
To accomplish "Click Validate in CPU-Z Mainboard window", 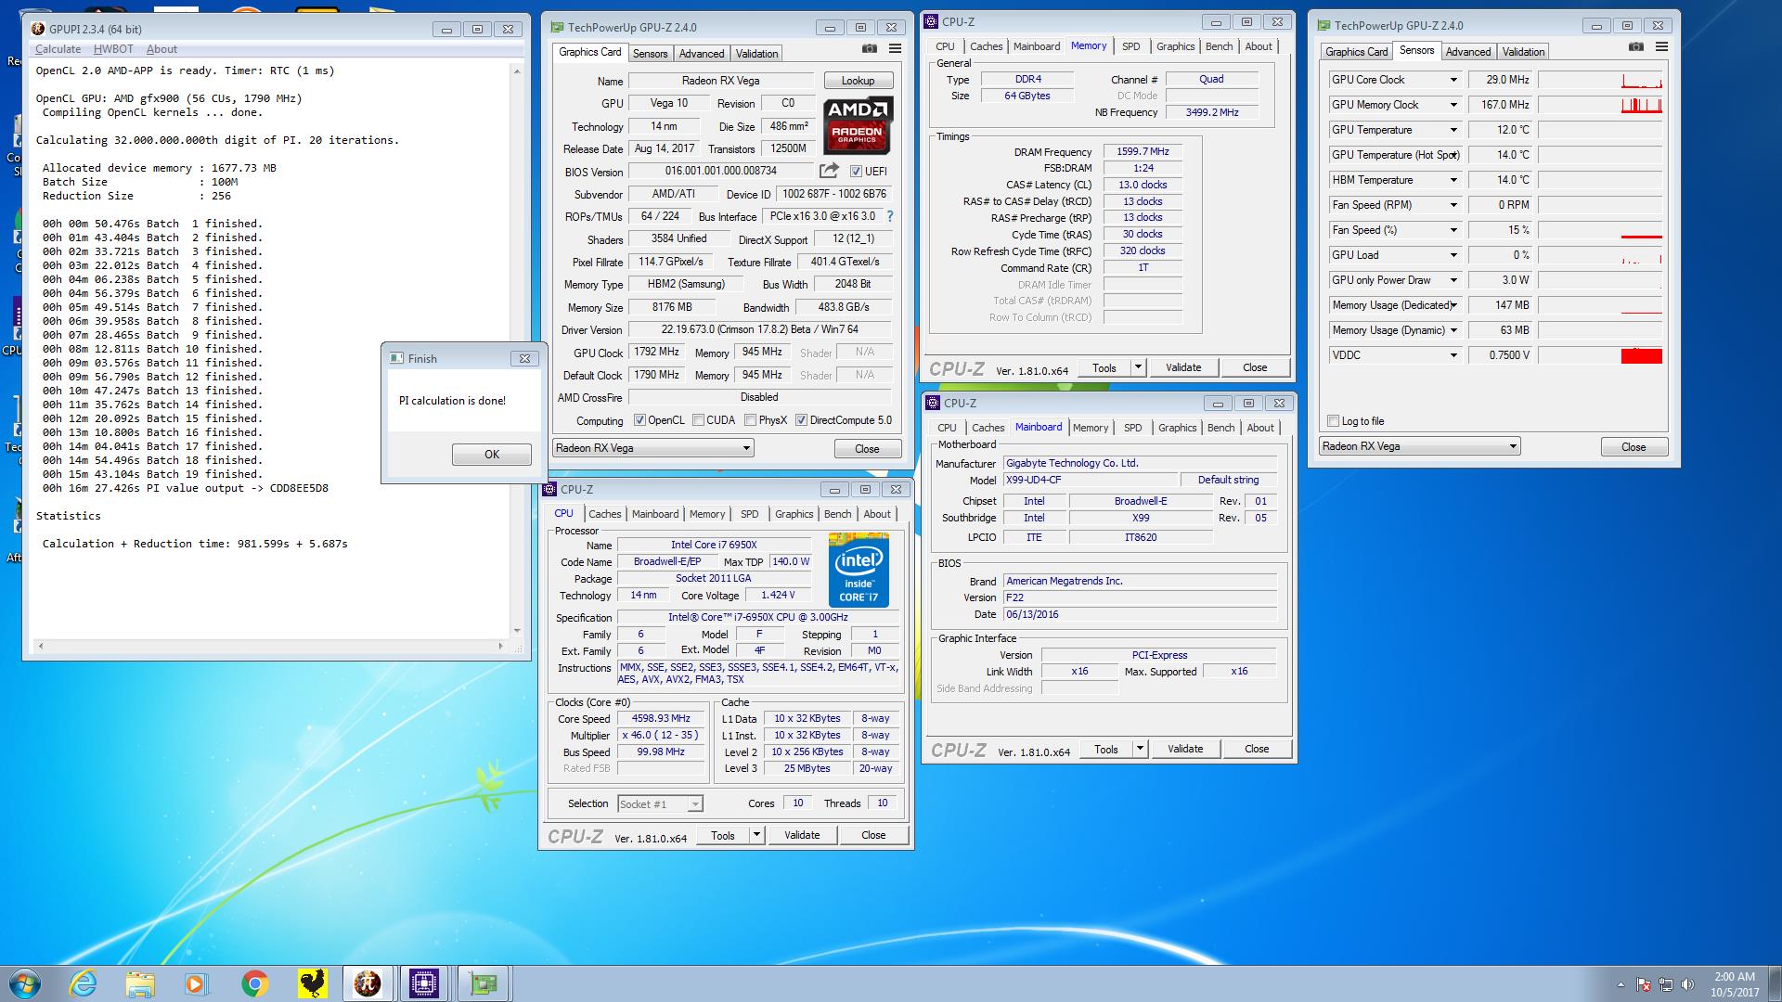I will point(1184,750).
